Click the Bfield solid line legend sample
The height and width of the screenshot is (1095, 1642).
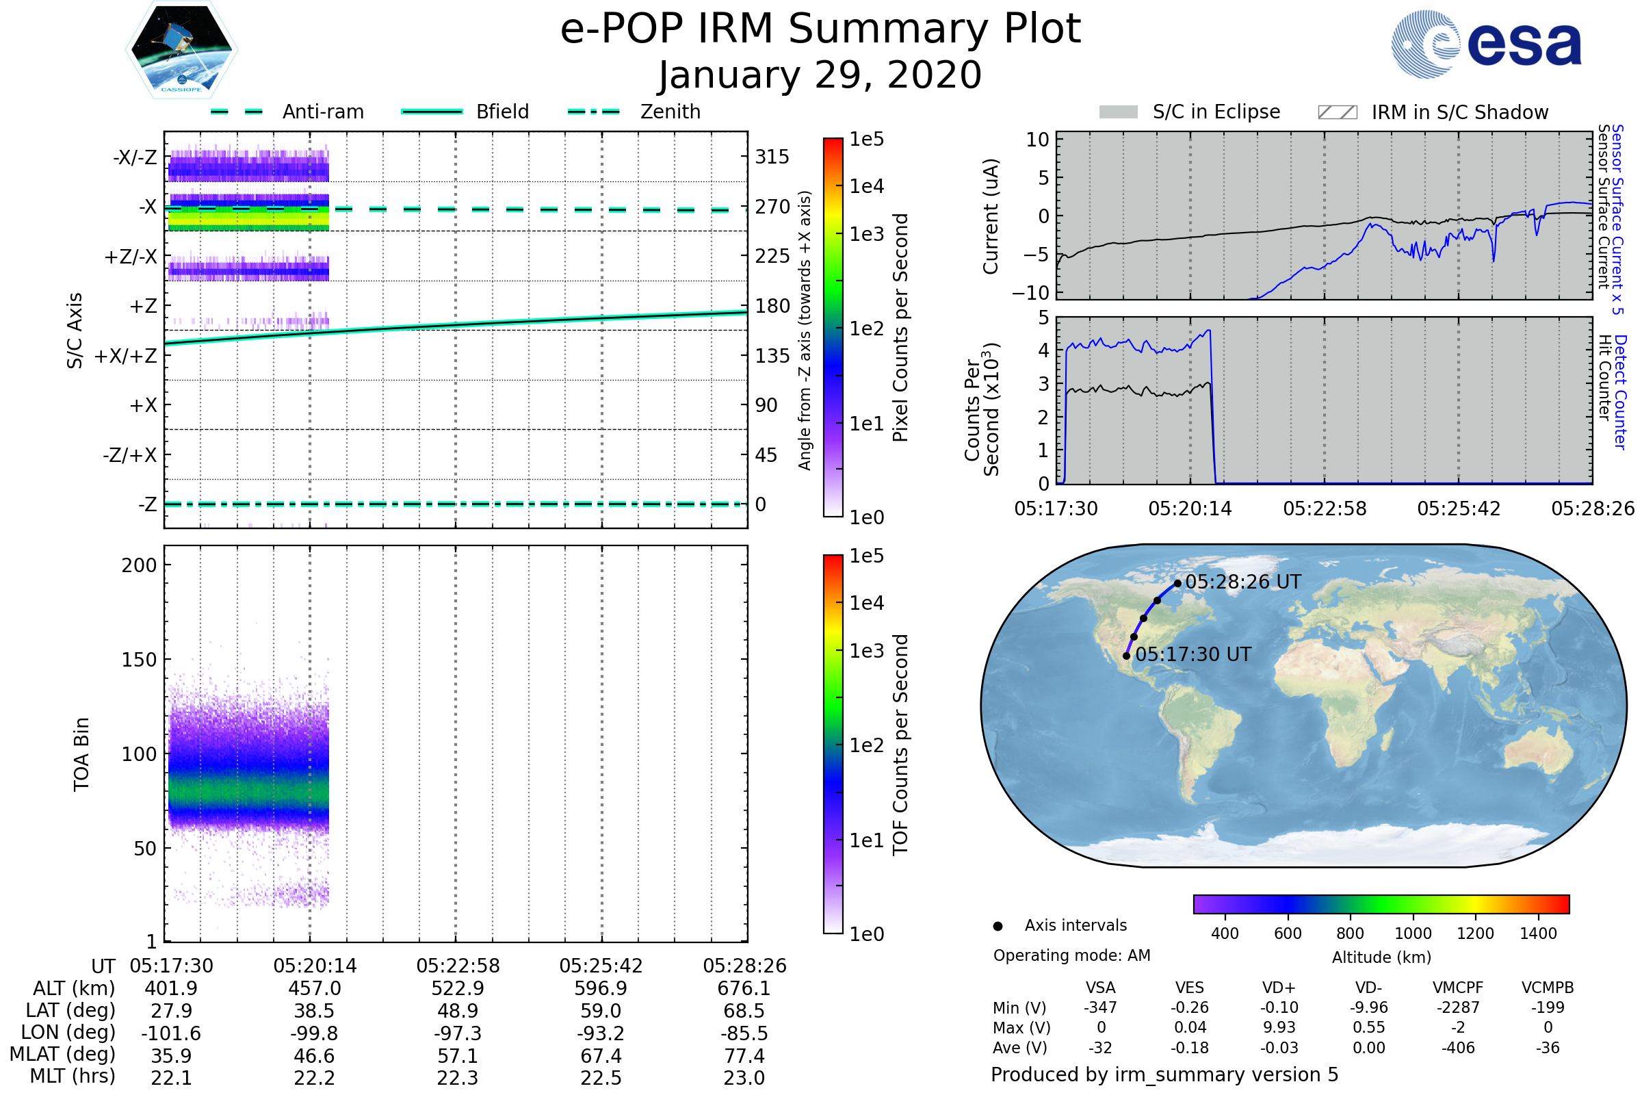[432, 112]
